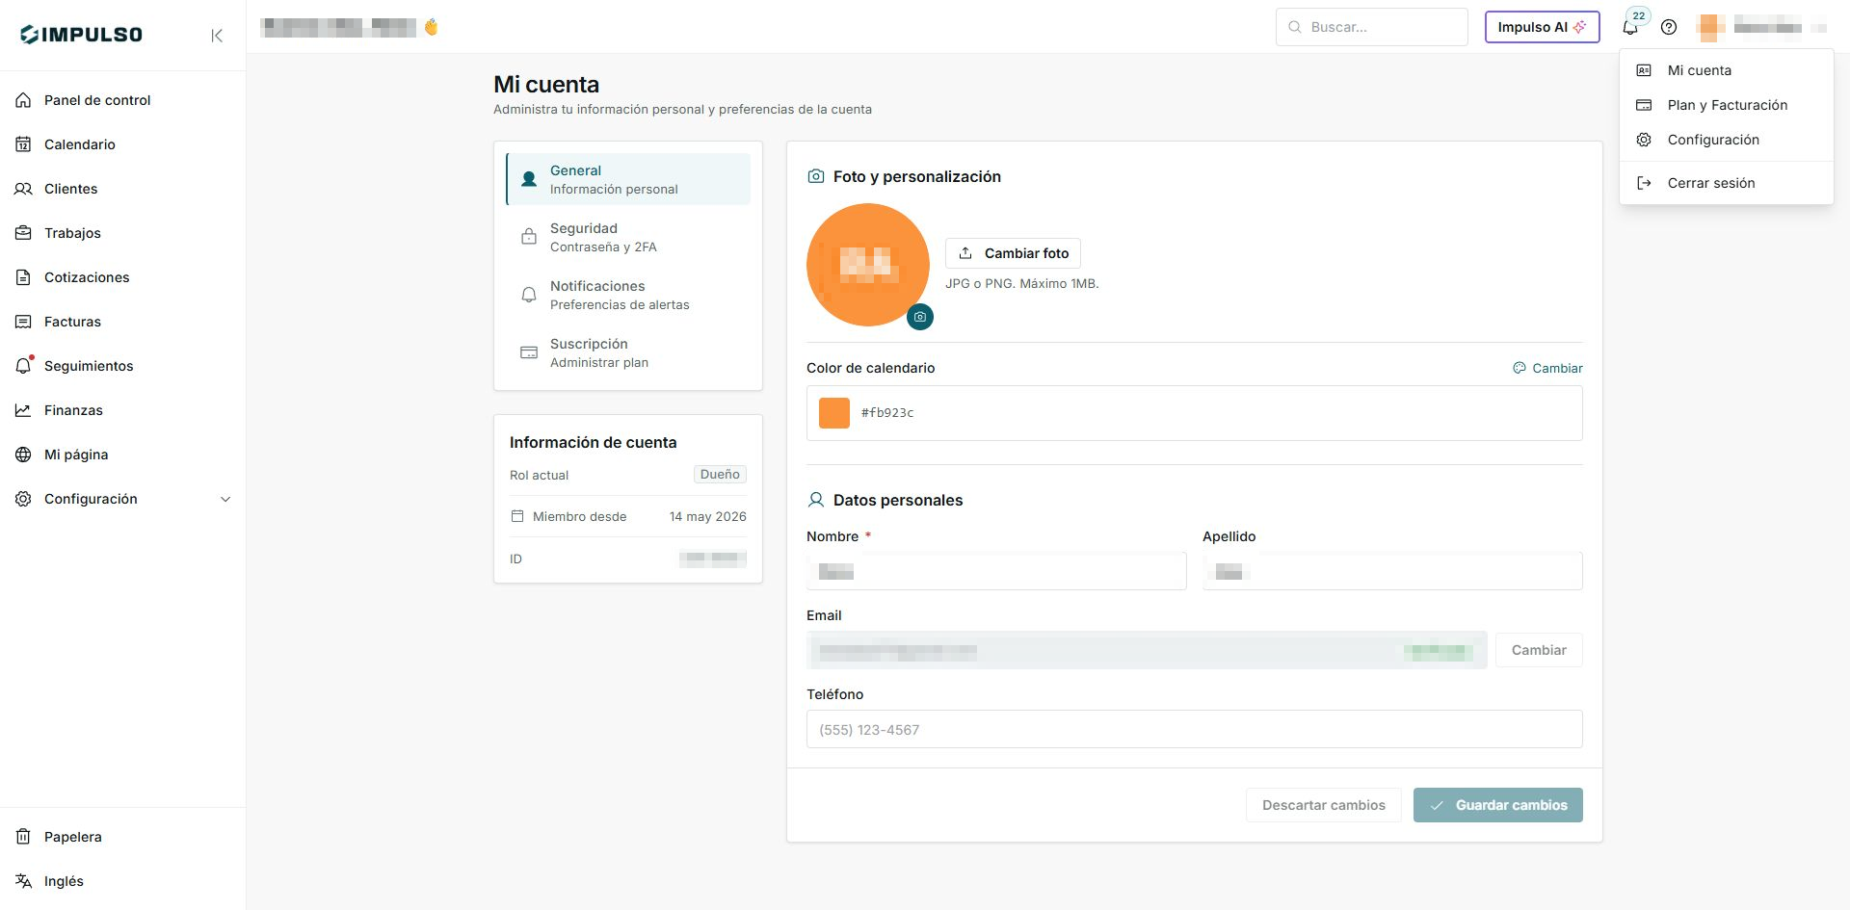
Task: Open the Suscripción Administrar plan tab
Action: 628,352
